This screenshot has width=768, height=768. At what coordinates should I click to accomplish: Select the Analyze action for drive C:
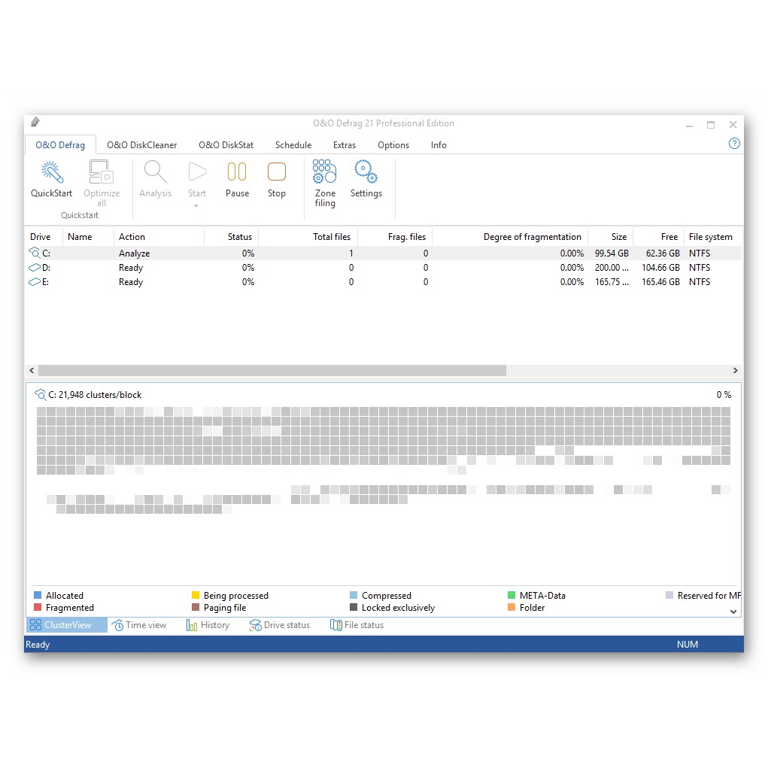tap(134, 253)
